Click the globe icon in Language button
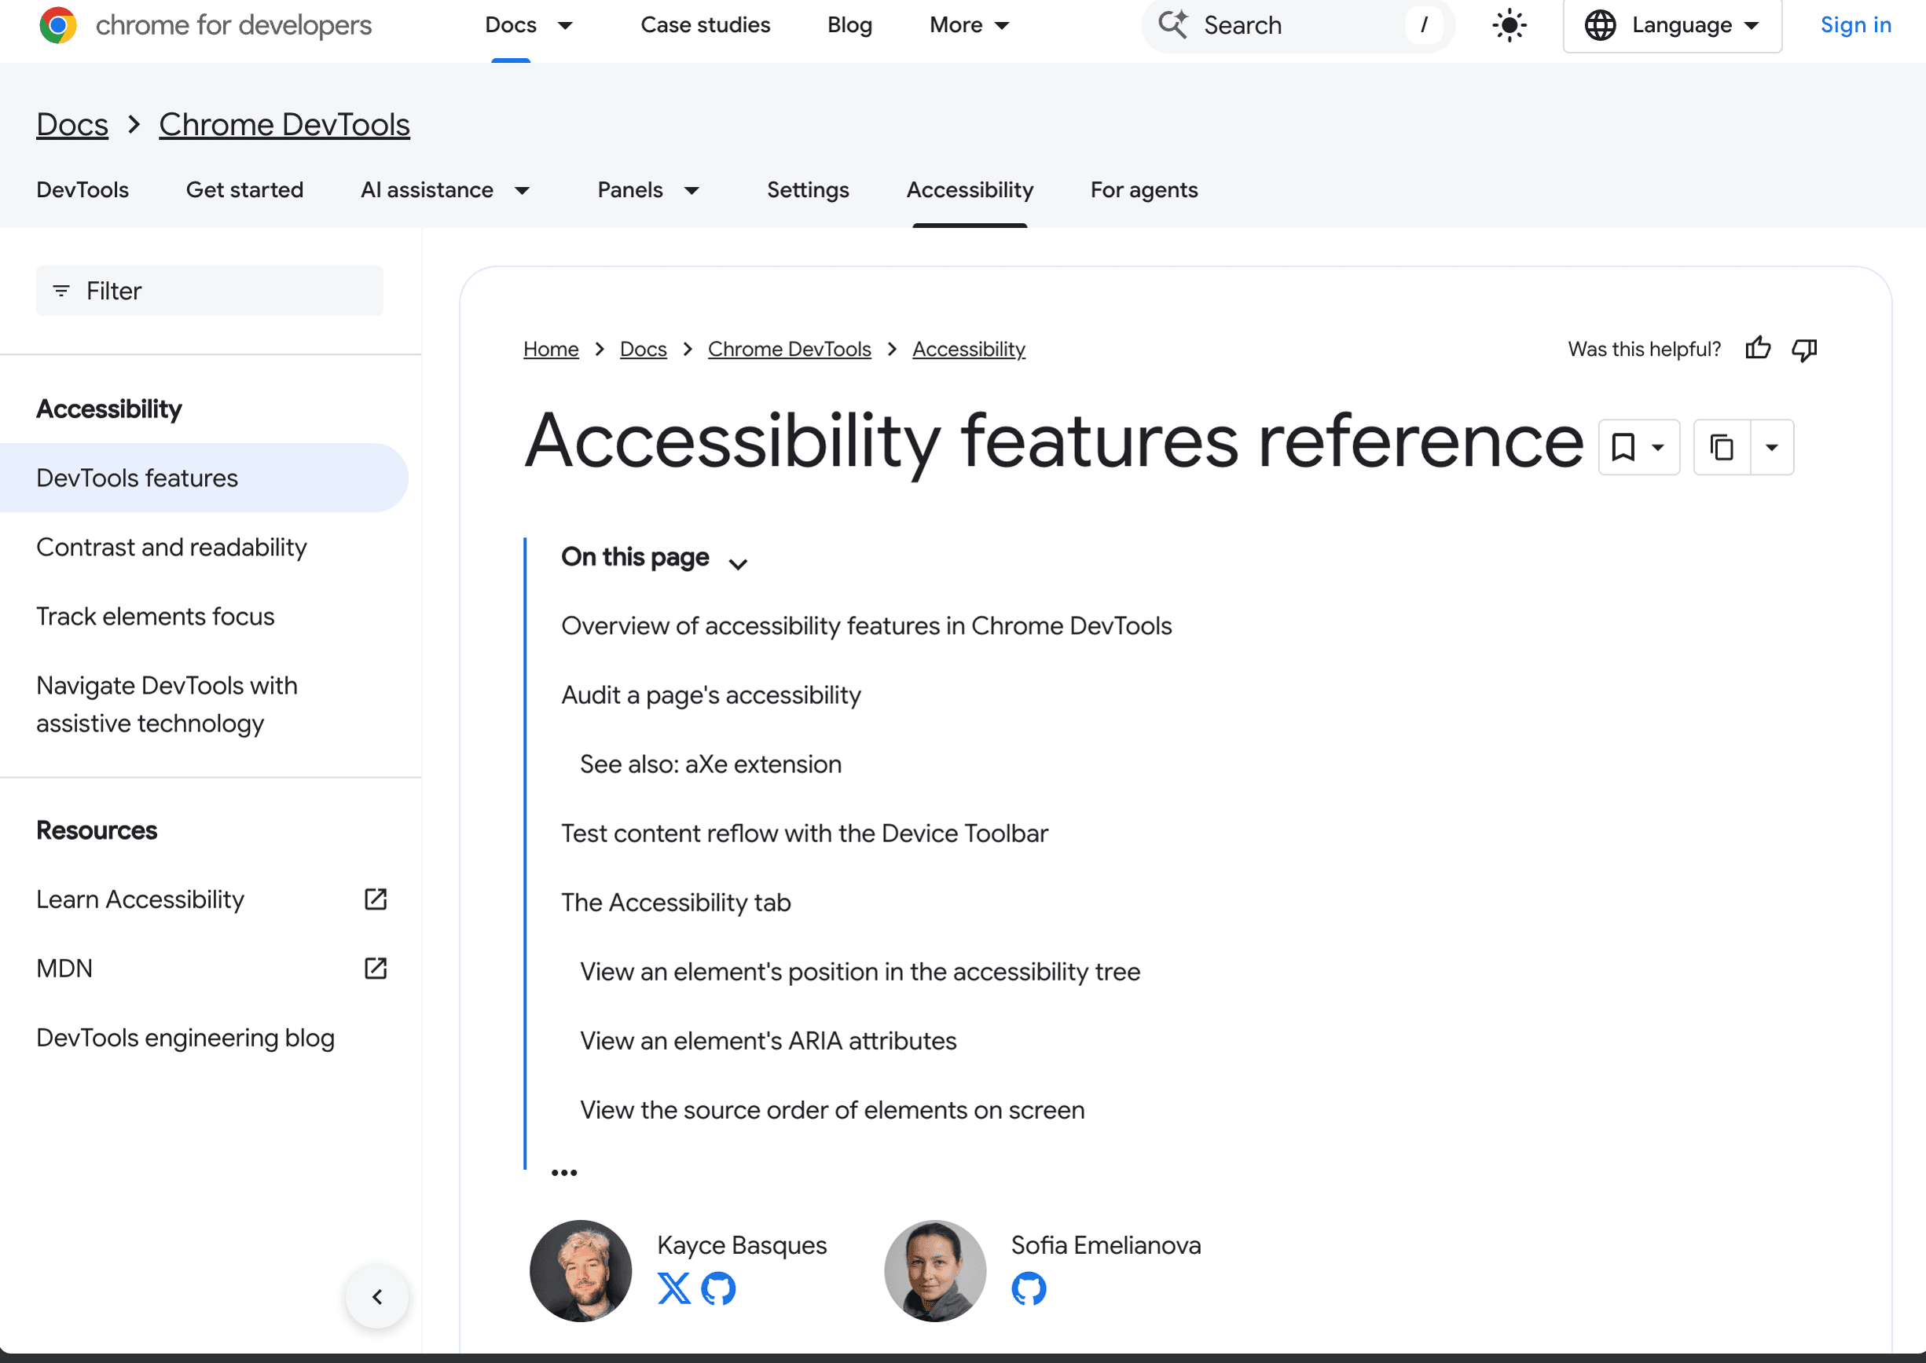Viewport: 1926px width, 1363px height. pos(1600,25)
